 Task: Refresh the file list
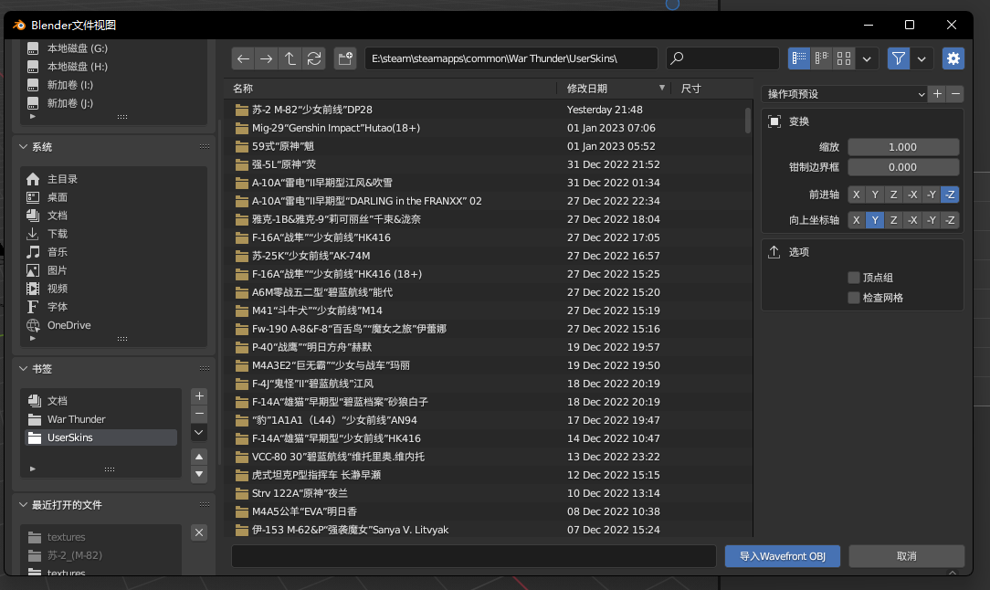314,58
